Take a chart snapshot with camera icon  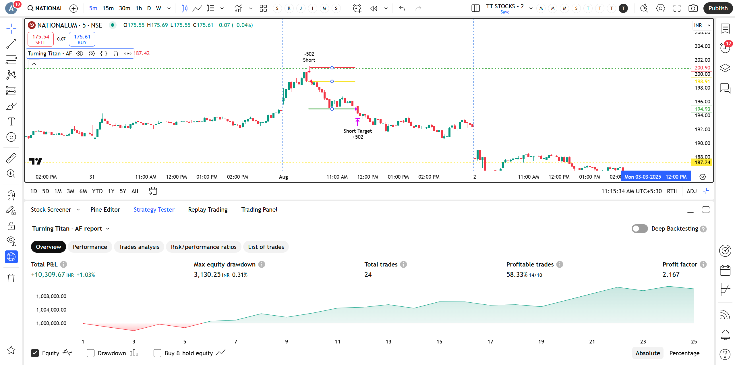[x=693, y=8]
